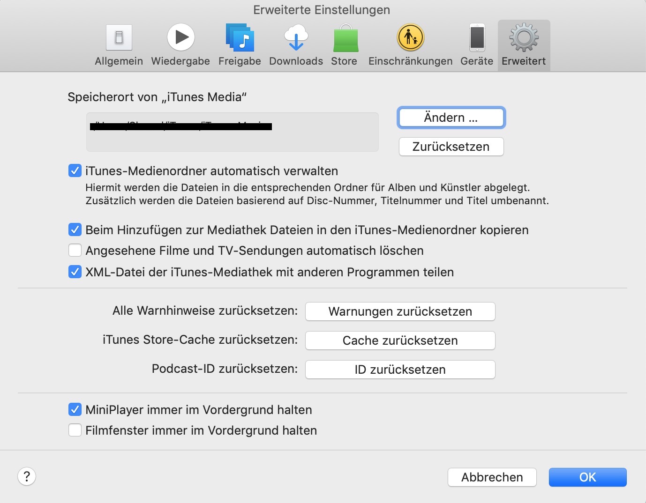
Task: Click Cache zurücksetzen button
Action: pos(400,340)
